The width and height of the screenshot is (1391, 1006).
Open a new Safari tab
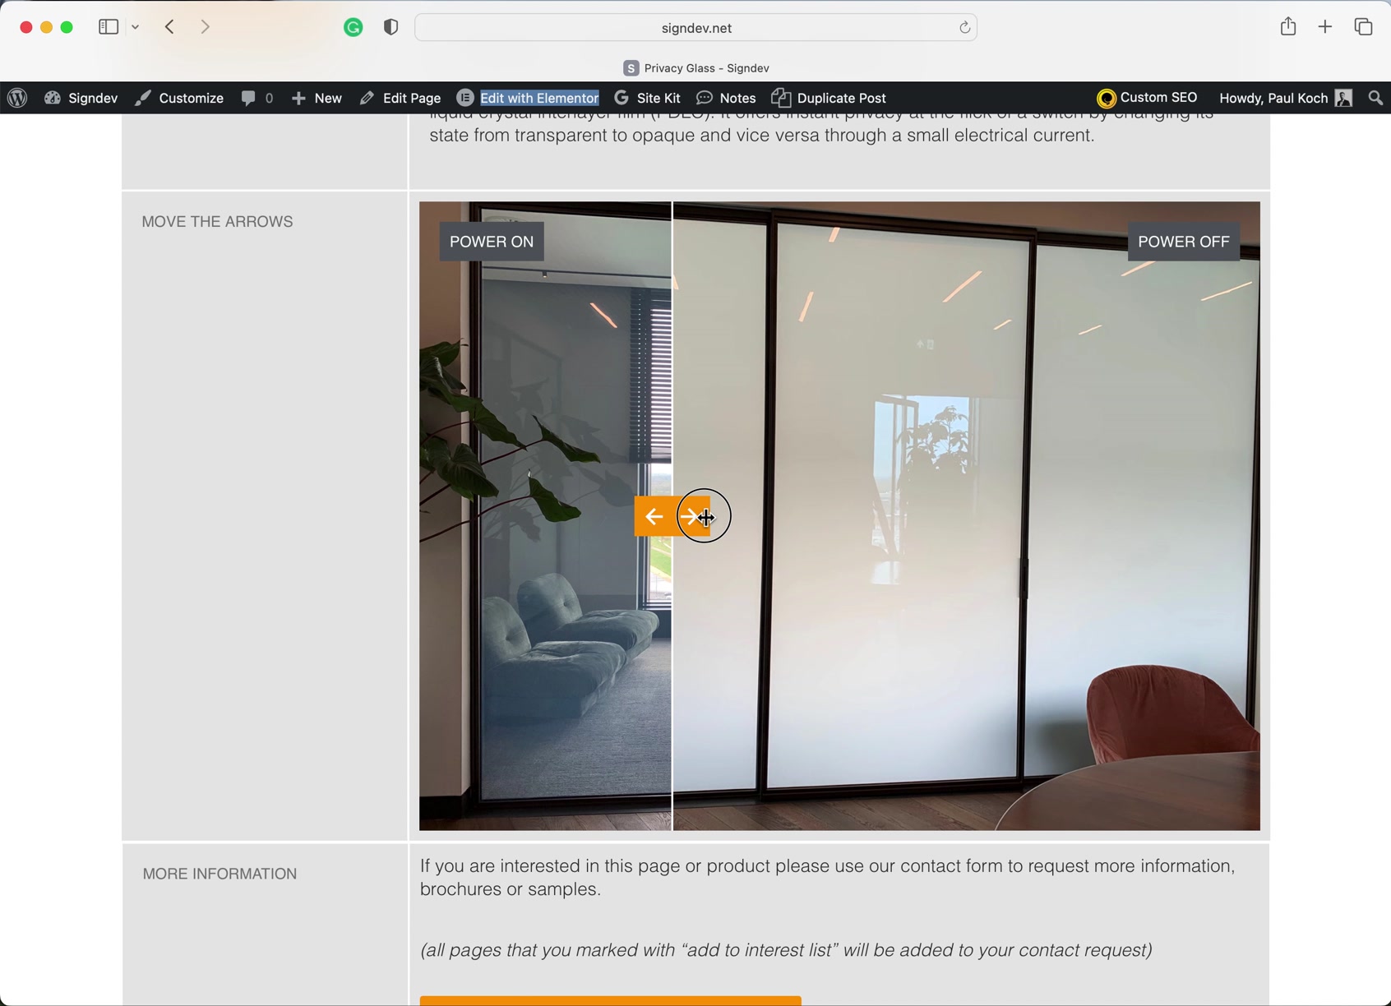(1325, 27)
